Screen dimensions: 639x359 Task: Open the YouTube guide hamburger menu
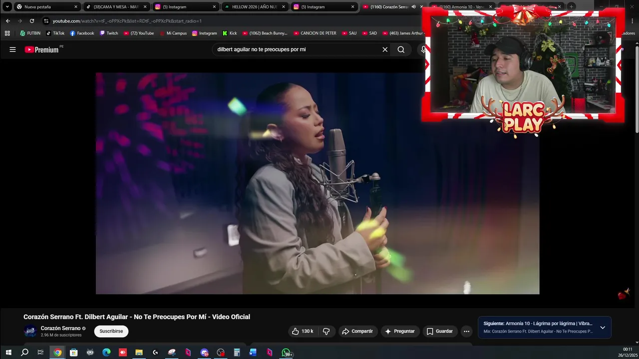12,49
